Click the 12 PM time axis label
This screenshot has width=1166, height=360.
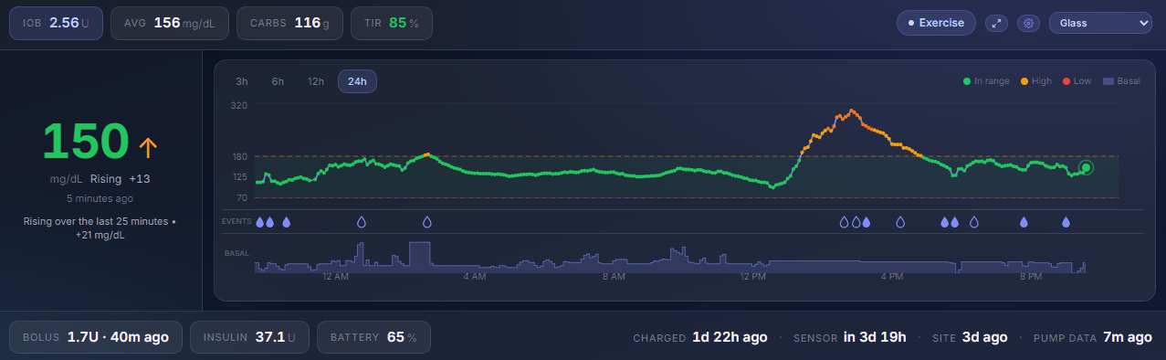[752, 276]
